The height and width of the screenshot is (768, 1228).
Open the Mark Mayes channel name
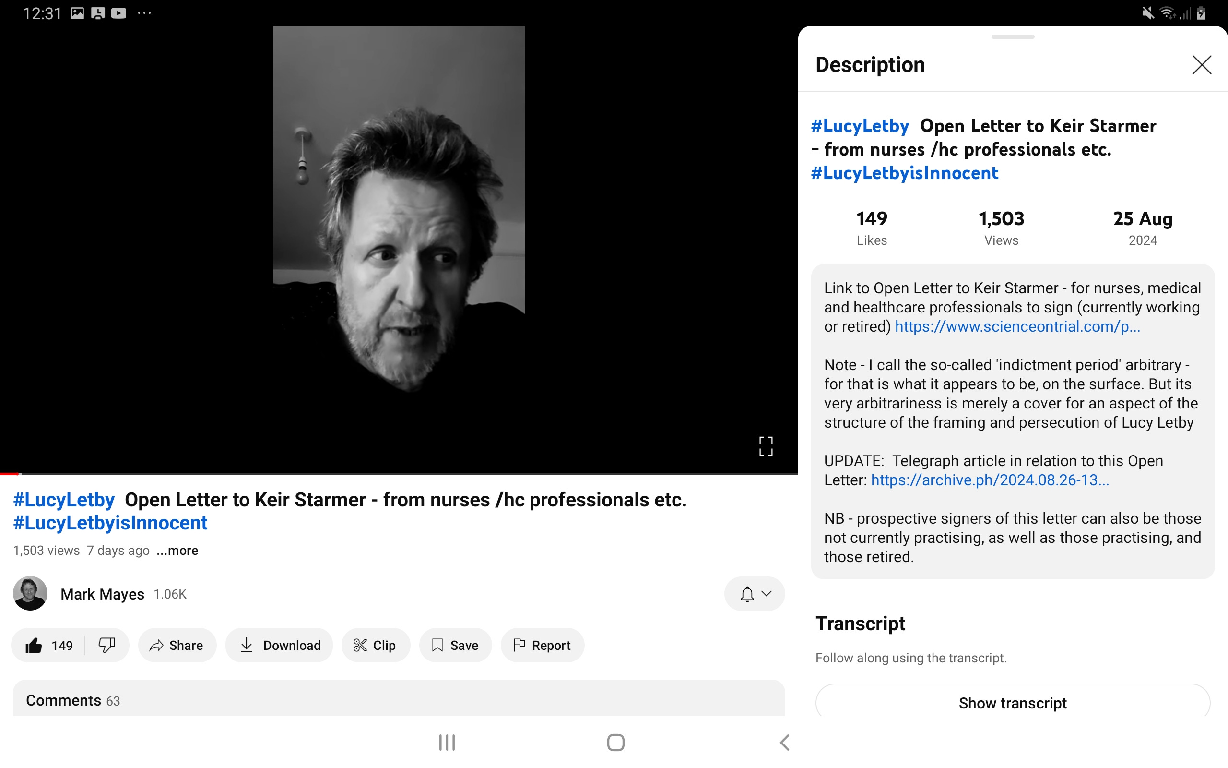pyautogui.click(x=103, y=594)
